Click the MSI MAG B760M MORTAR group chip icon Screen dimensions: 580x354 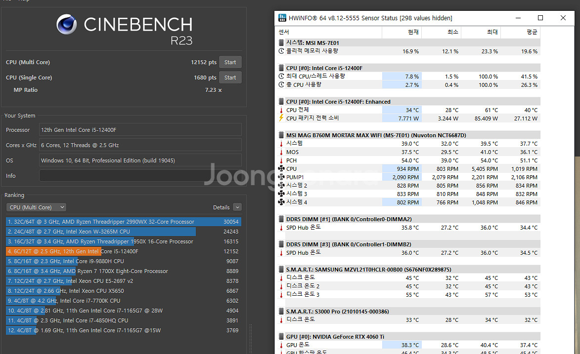coord(281,135)
